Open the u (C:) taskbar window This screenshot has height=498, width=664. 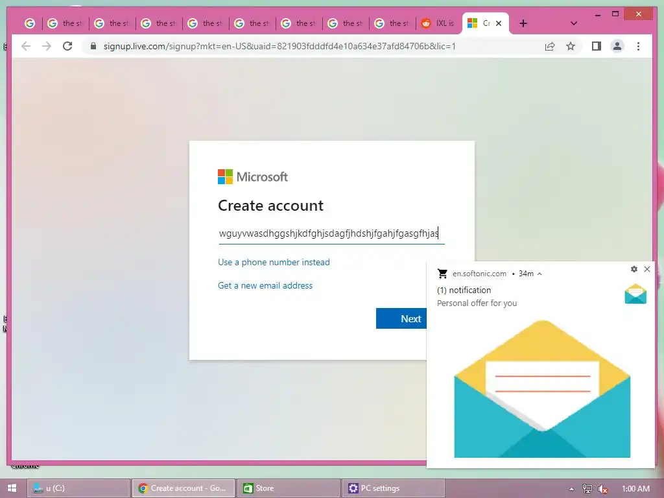(78, 488)
